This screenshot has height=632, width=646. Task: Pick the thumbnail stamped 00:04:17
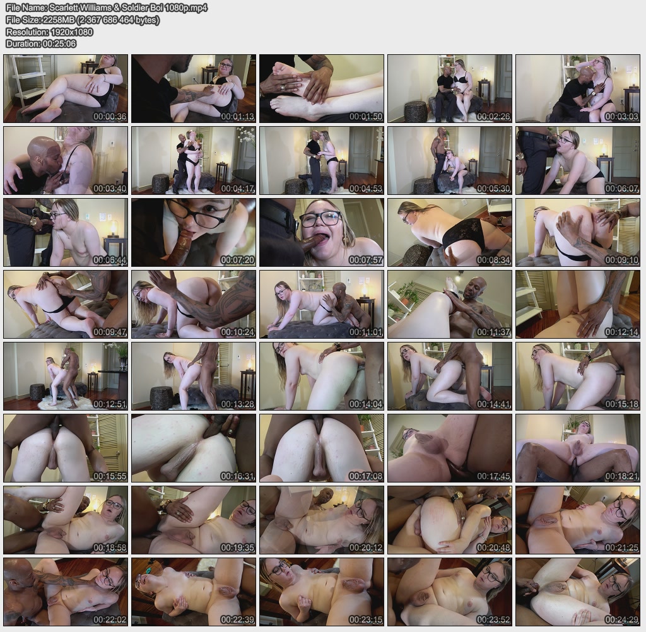pyautogui.click(x=194, y=161)
